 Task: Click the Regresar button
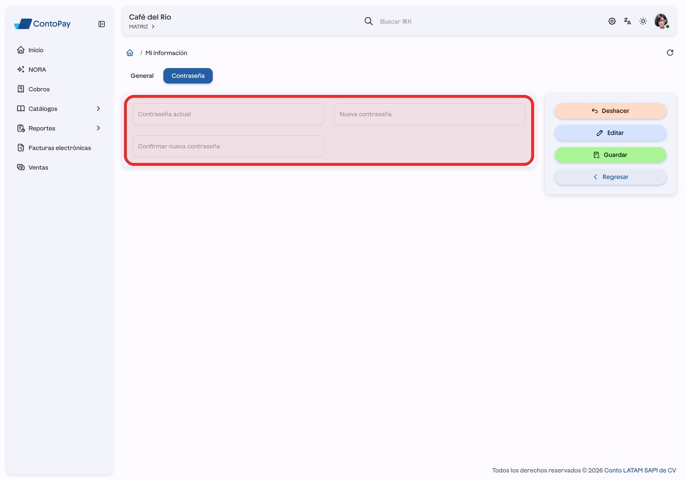pyautogui.click(x=611, y=177)
